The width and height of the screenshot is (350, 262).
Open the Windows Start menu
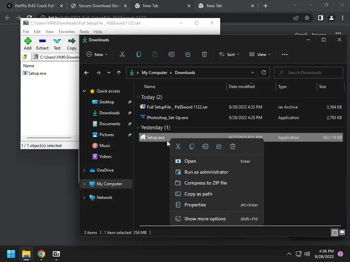(11, 254)
